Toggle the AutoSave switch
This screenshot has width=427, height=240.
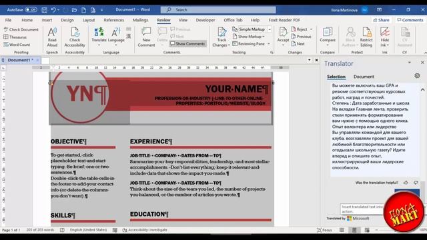pos(31,10)
